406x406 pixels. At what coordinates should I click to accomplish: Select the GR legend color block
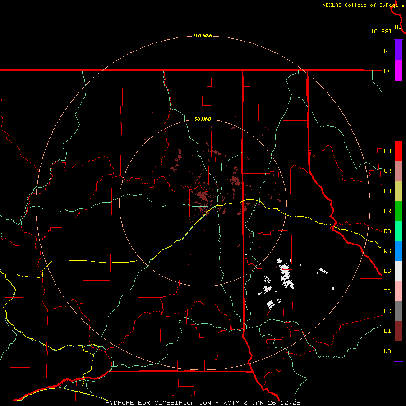click(398, 171)
